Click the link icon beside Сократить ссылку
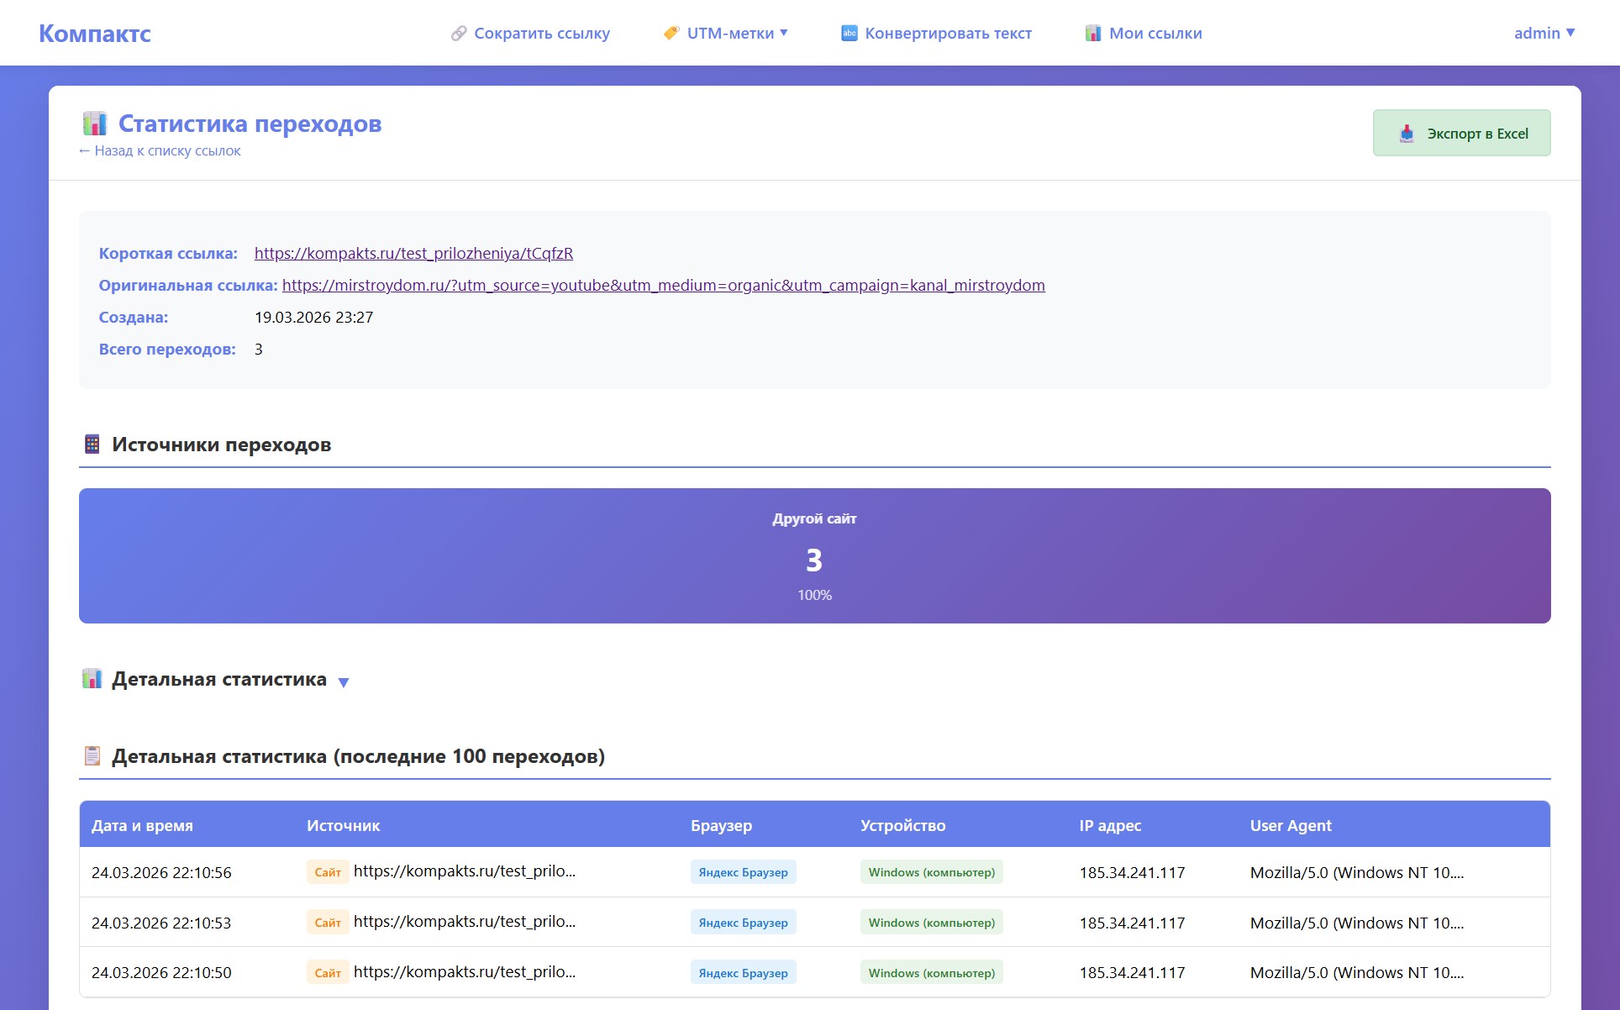This screenshot has height=1010, width=1620. [x=459, y=34]
